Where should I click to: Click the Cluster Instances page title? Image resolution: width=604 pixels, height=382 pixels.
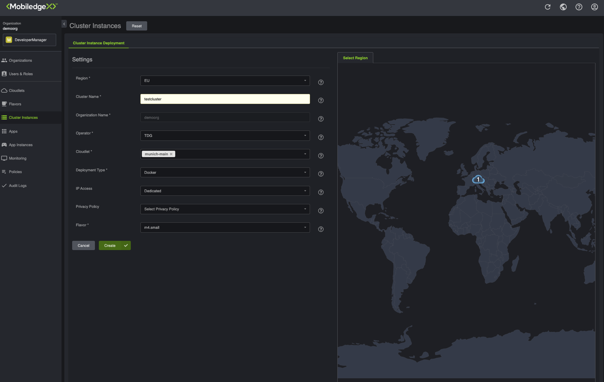click(x=95, y=26)
